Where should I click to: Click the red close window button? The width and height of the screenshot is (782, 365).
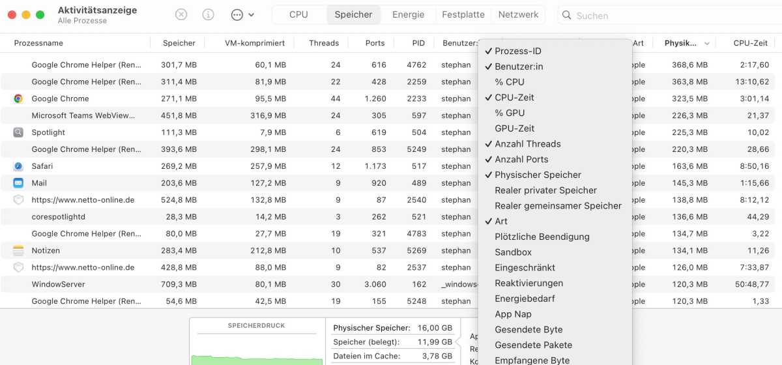tap(12, 14)
